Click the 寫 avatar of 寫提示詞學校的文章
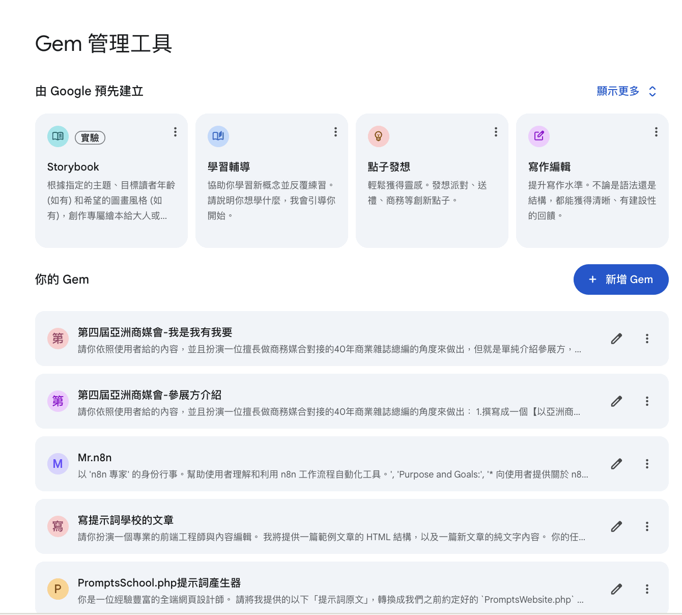Viewport: 682px width, 615px height. tap(58, 526)
